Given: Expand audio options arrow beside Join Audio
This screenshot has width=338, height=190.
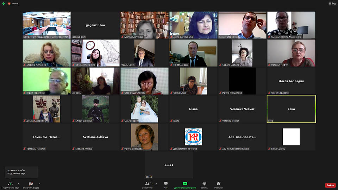Looking at the screenshot, I should pos(18,183).
